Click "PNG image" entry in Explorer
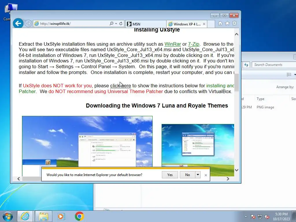This screenshot has width=296, height=222. (265, 107)
